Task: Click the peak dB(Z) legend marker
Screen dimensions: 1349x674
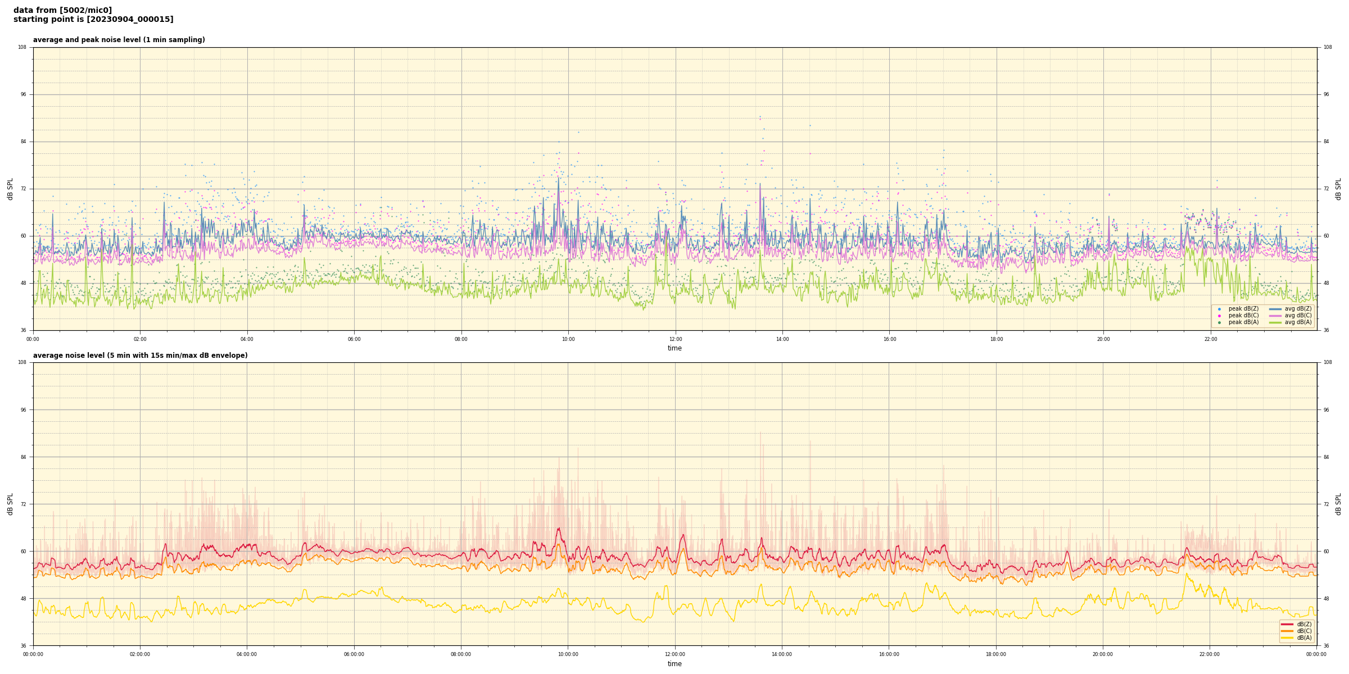Action: [x=1219, y=309]
